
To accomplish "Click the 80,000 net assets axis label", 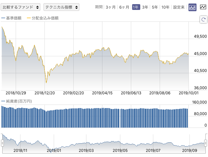I will click(x=200, y=114).
